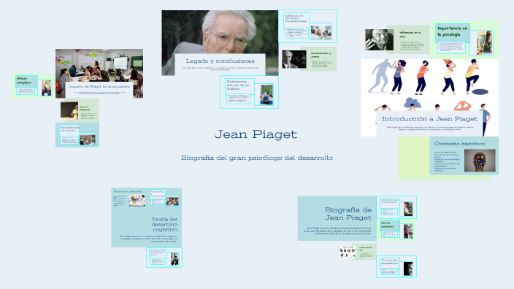Click dark portrait beside "Formación académica"
The image size is (514, 289).
(x=408, y=269)
